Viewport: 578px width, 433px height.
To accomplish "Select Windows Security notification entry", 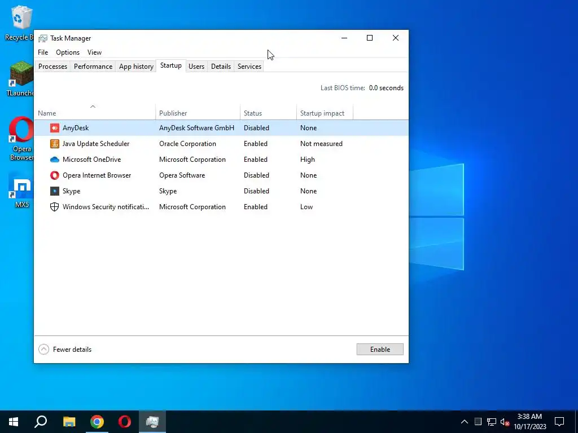I will tap(106, 207).
